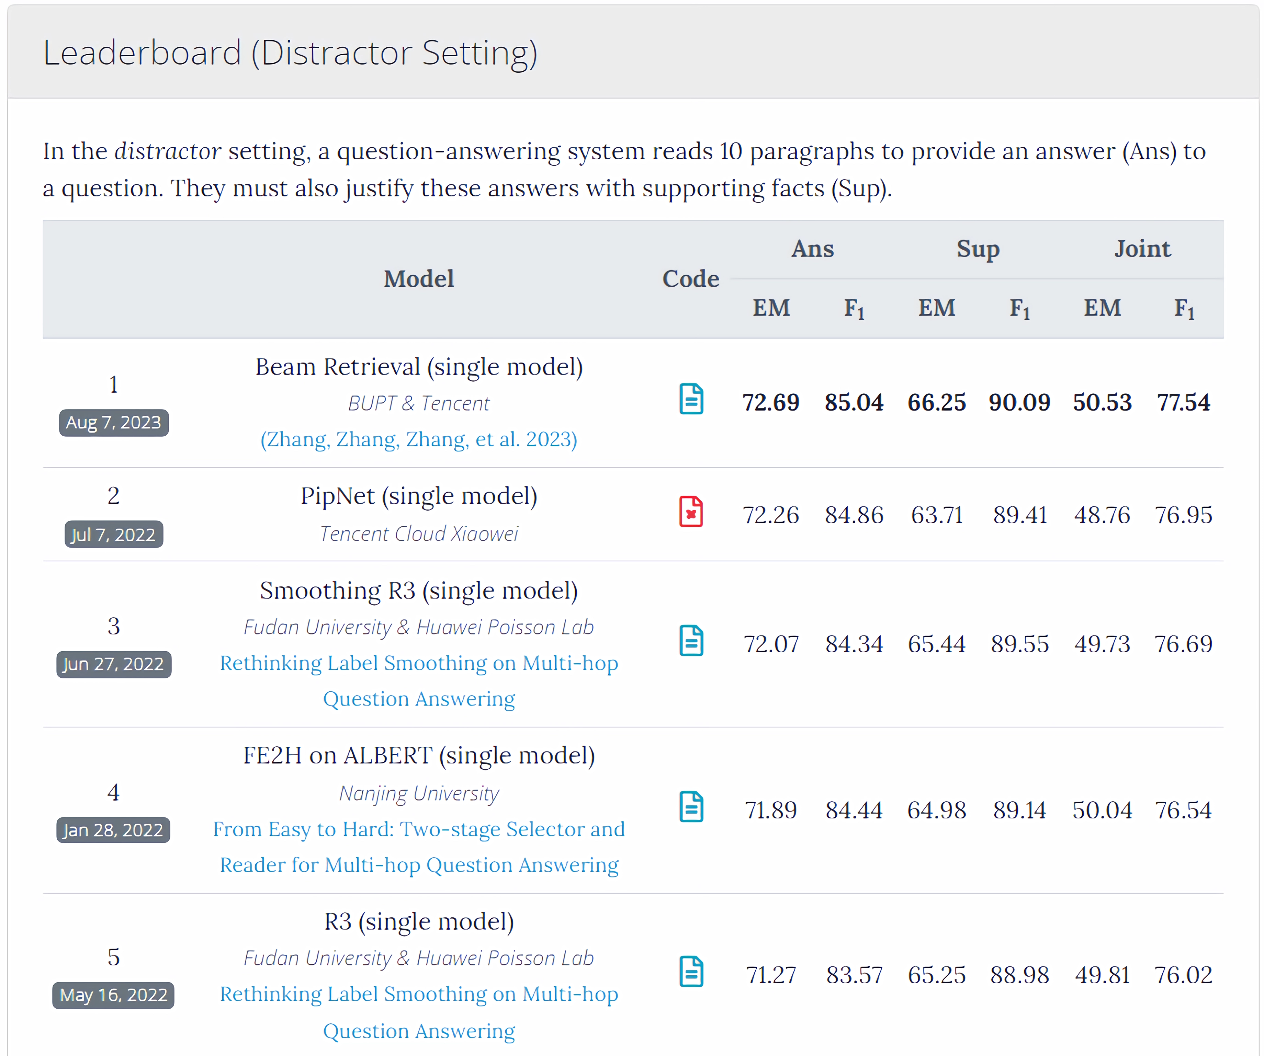Open From Easy to Hard paper link
The height and width of the screenshot is (1056, 1264).
(418, 829)
